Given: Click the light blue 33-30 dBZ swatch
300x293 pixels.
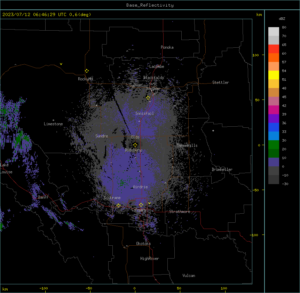Looking at the screenshot, I should (274, 136).
